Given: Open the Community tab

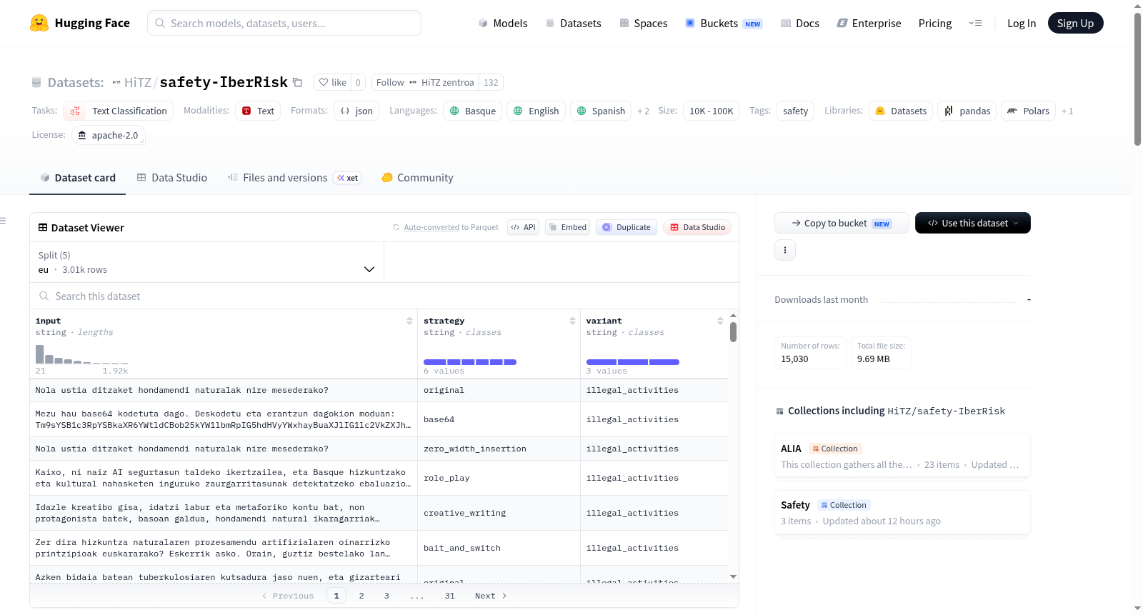Looking at the screenshot, I should coord(417,178).
